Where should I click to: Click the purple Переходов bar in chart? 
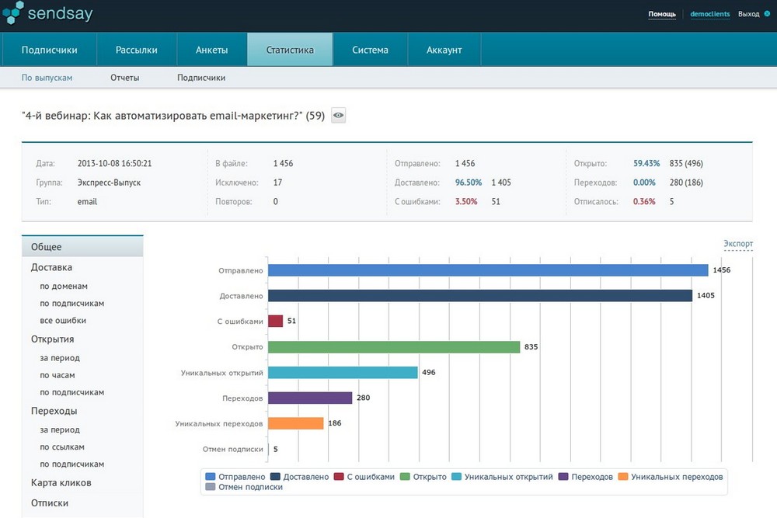(310, 398)
